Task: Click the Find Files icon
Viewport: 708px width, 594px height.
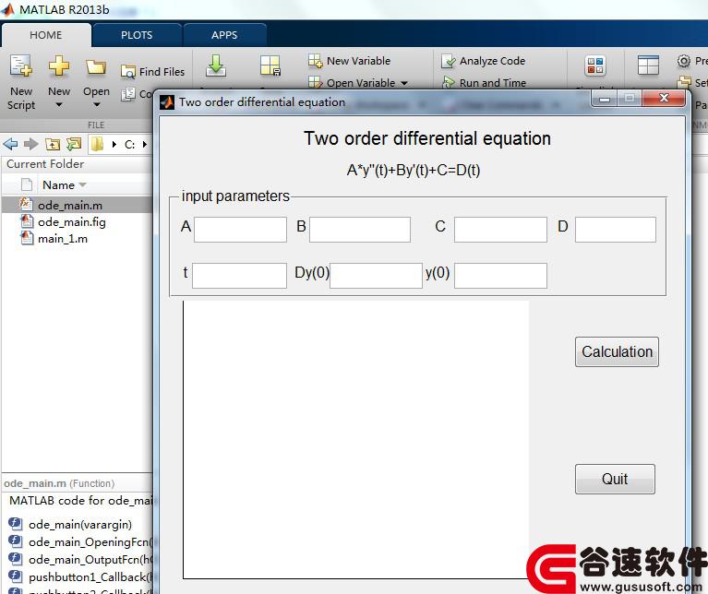Action: click(x=128, y=72)
